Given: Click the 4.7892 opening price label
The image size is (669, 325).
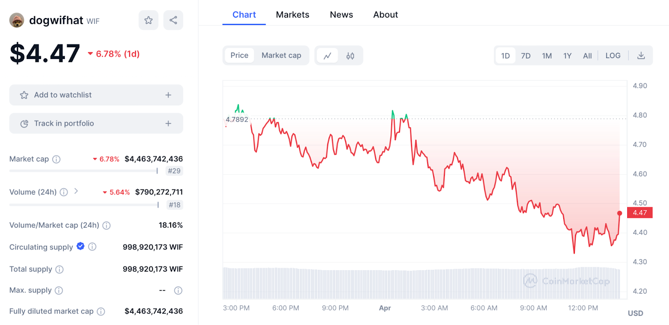Looking at the screenshot, I should [237, 120].
